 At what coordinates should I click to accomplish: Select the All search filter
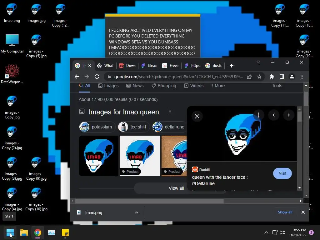(x=85, y=86)
